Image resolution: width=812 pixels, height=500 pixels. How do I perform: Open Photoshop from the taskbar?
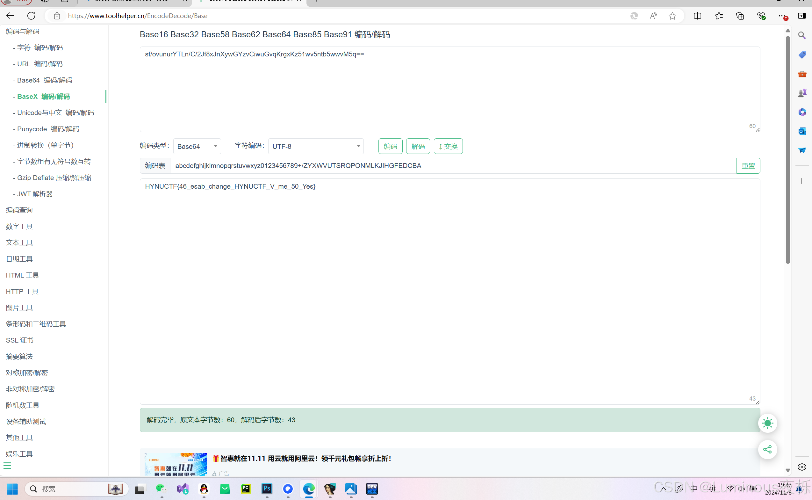(x=267, y=489)
